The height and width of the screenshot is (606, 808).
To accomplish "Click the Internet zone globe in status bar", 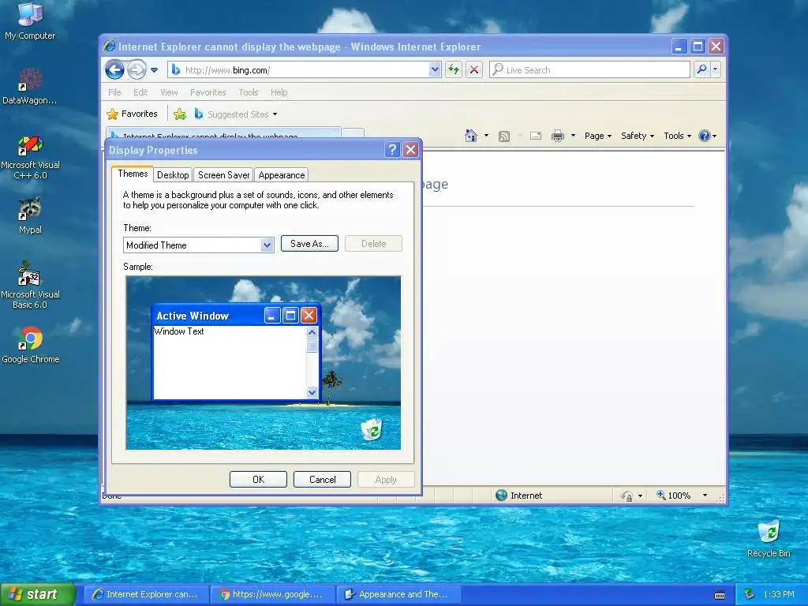I will (x=501, y=496).
